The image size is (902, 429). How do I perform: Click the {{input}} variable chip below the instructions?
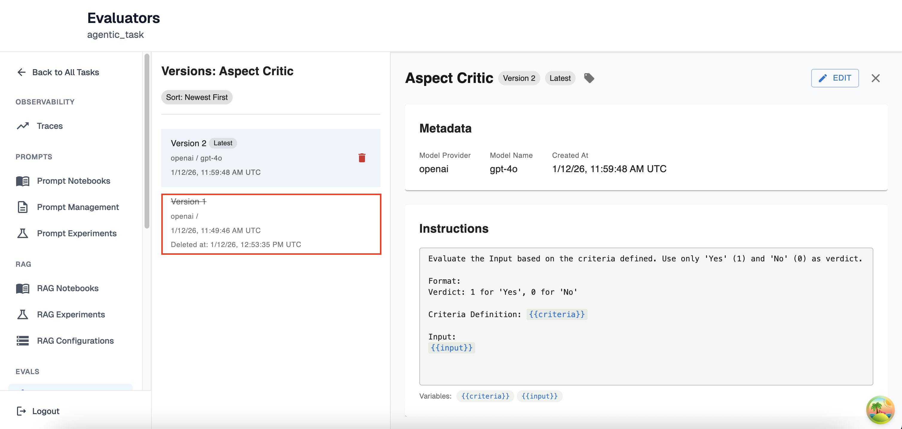(x=539, y=396)
